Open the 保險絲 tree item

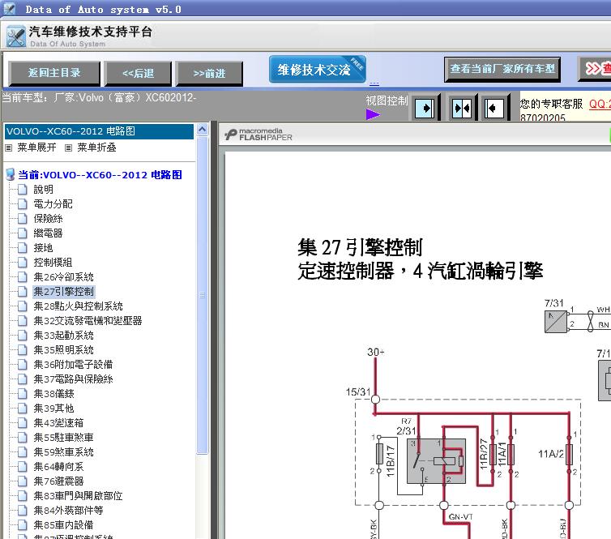pyautogui.click(x=48, y=219)
